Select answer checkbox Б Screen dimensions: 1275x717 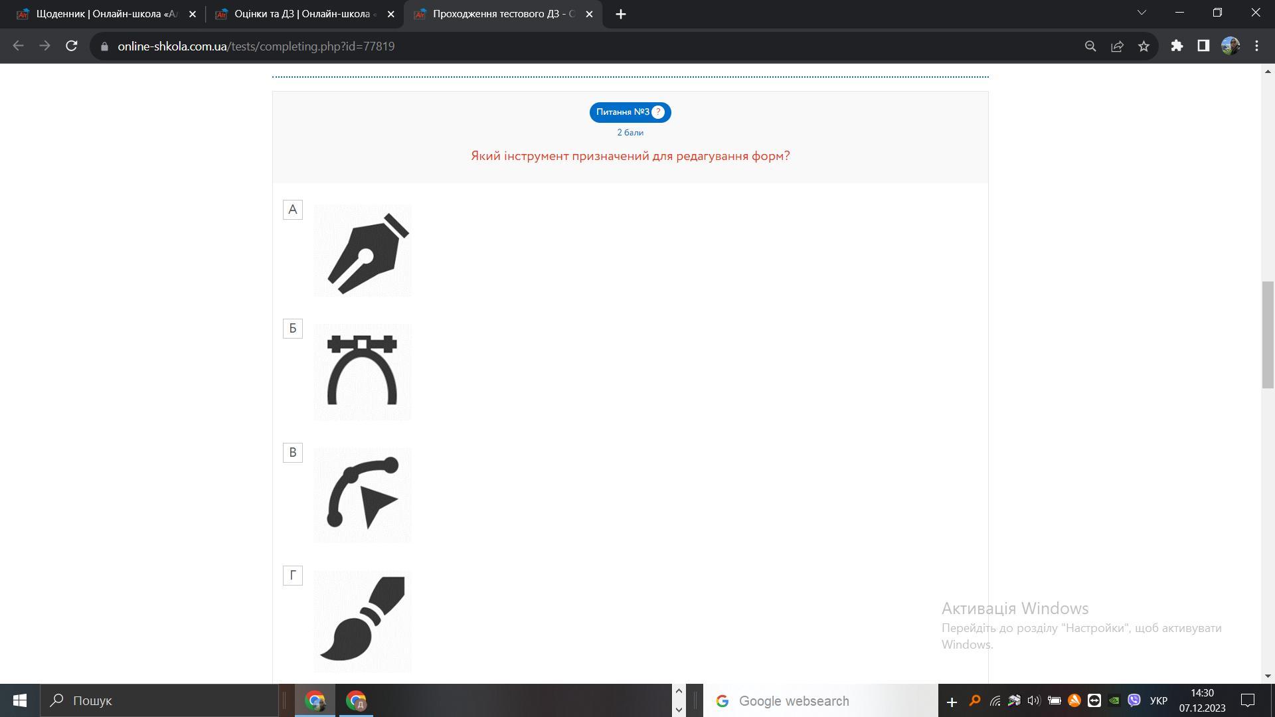point(293,329)
